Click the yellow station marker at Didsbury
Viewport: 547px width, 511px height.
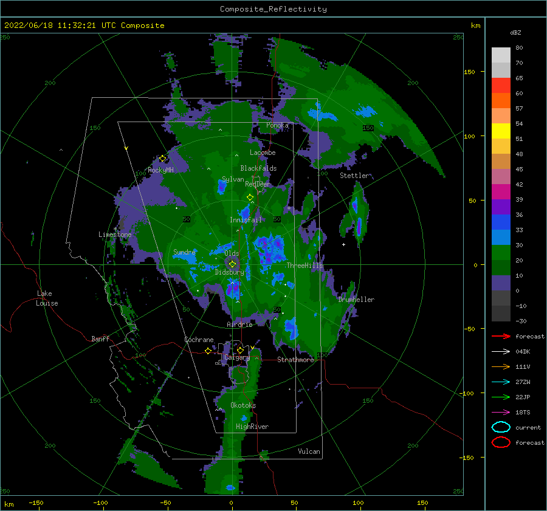tap(232, 264)
